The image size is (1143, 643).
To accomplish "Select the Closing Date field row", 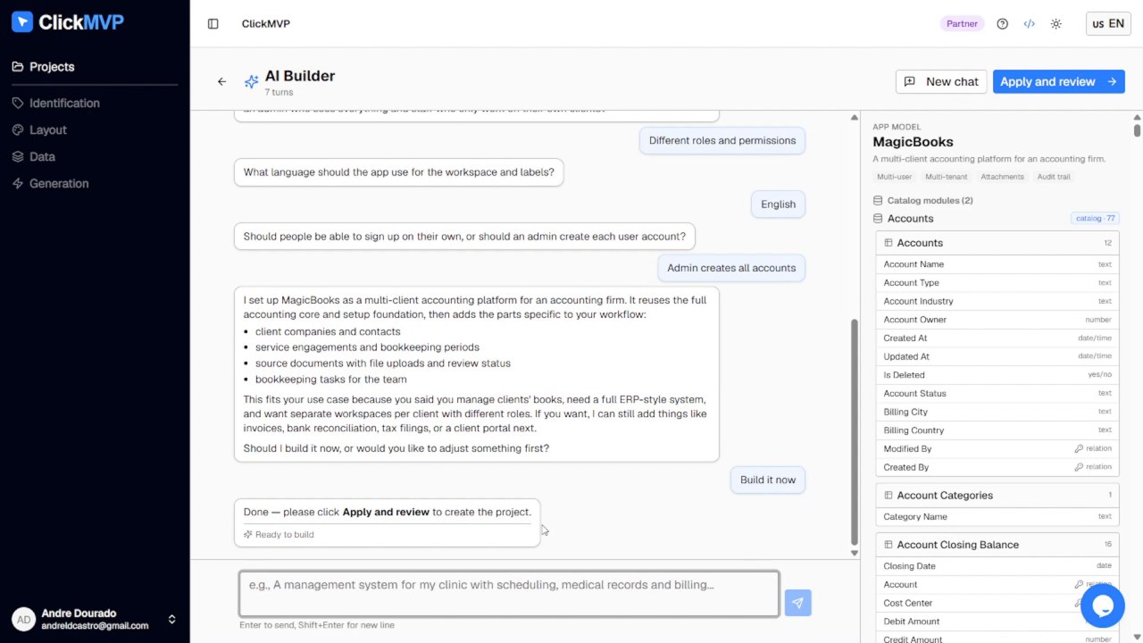I will tap(997, 566).
